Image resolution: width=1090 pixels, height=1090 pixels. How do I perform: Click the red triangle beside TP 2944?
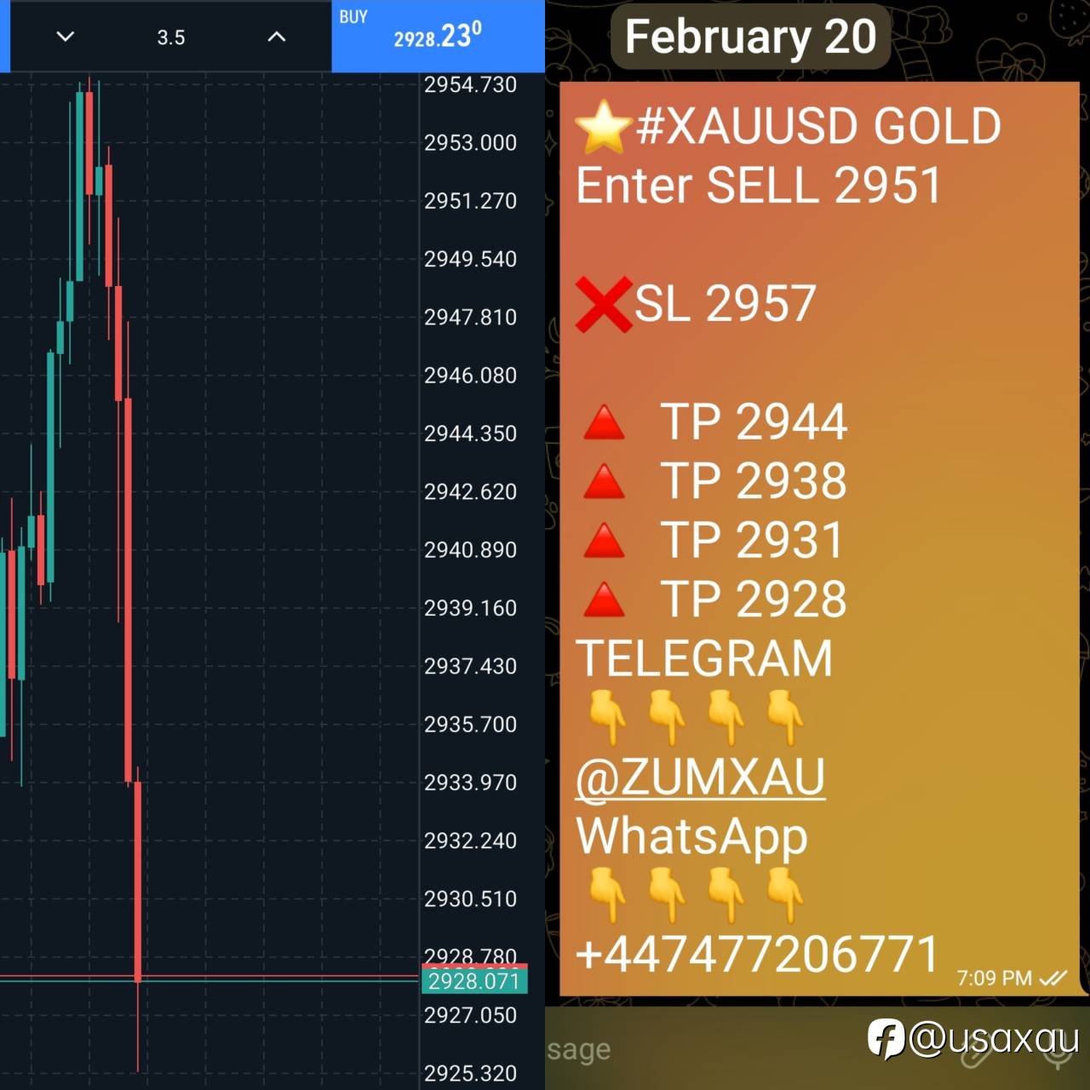pyautogui.click(x=604, y=422)
